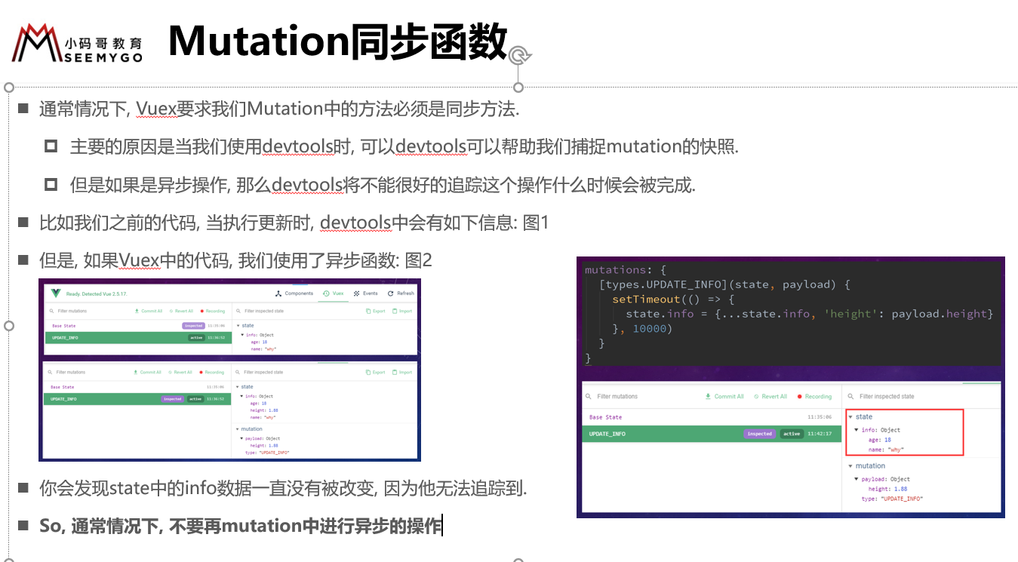Switch to the Vuex tab in devtools header

[333, 293]
